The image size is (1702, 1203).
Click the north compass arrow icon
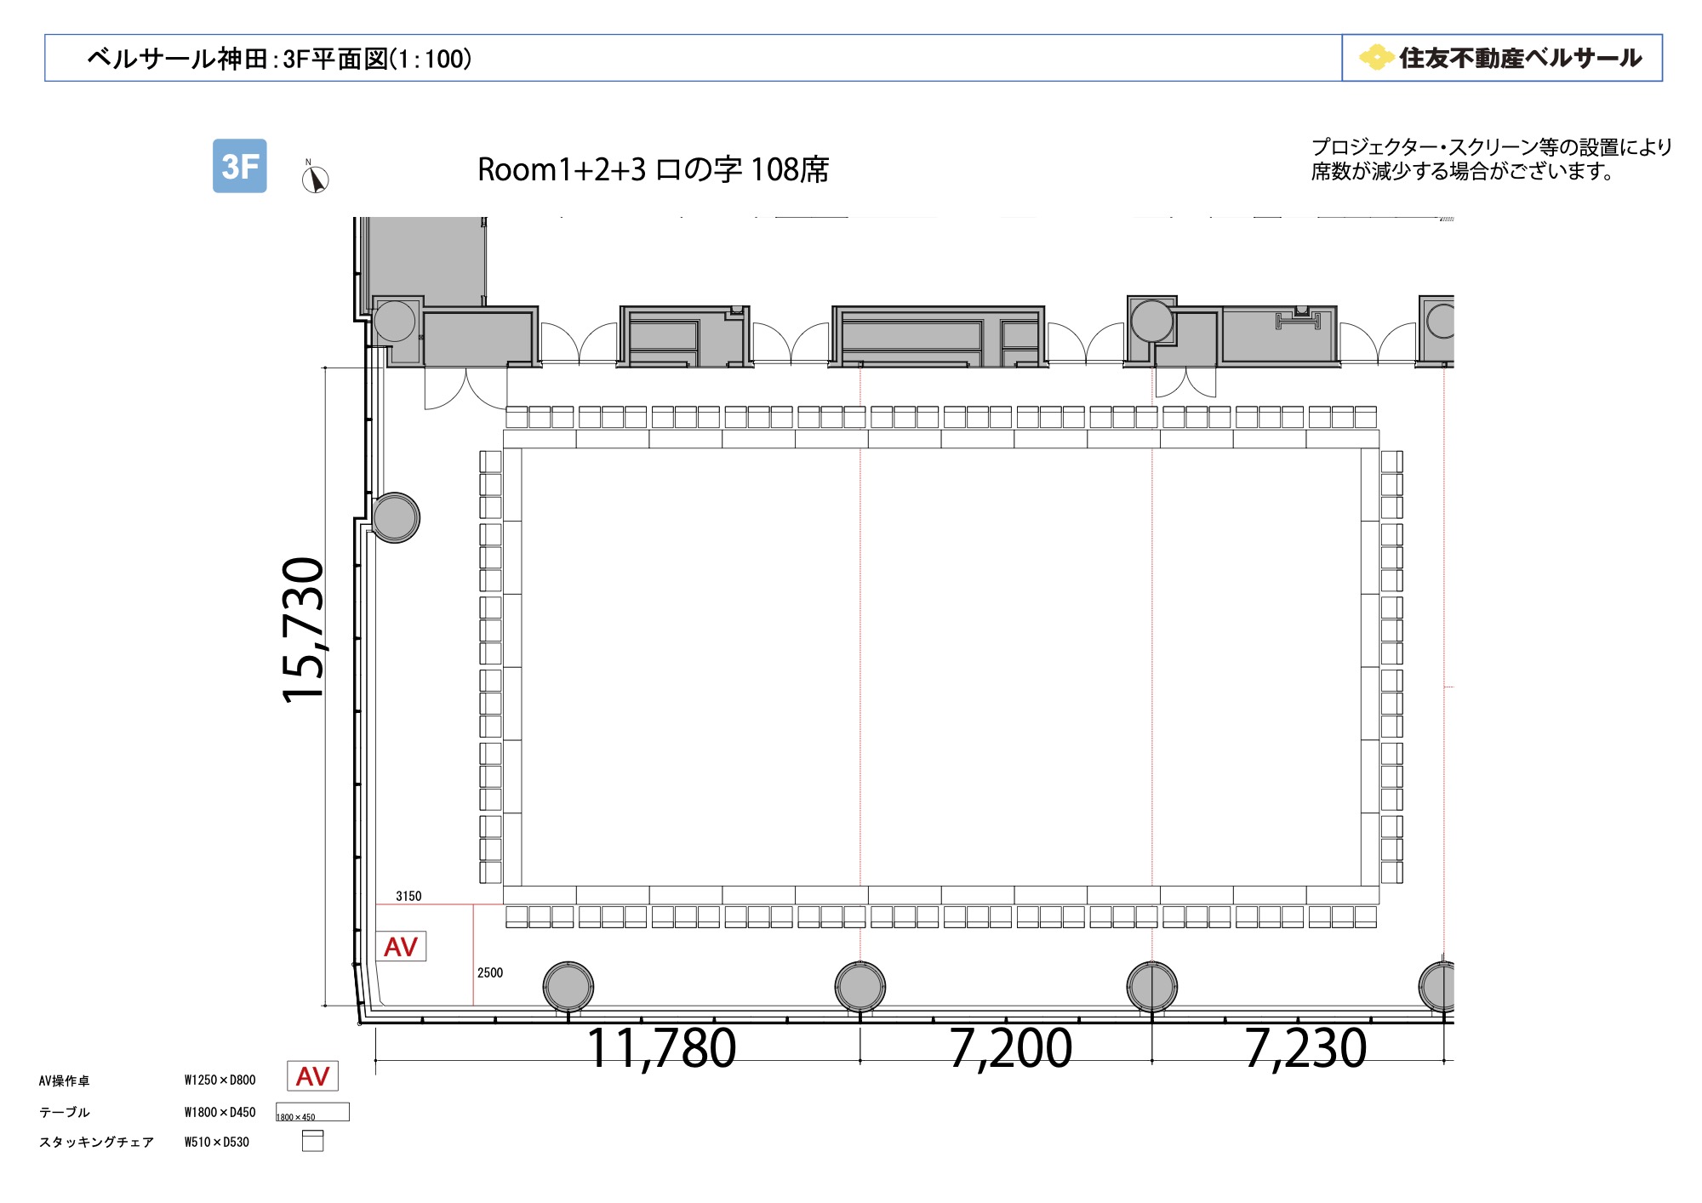click(315, 178)
